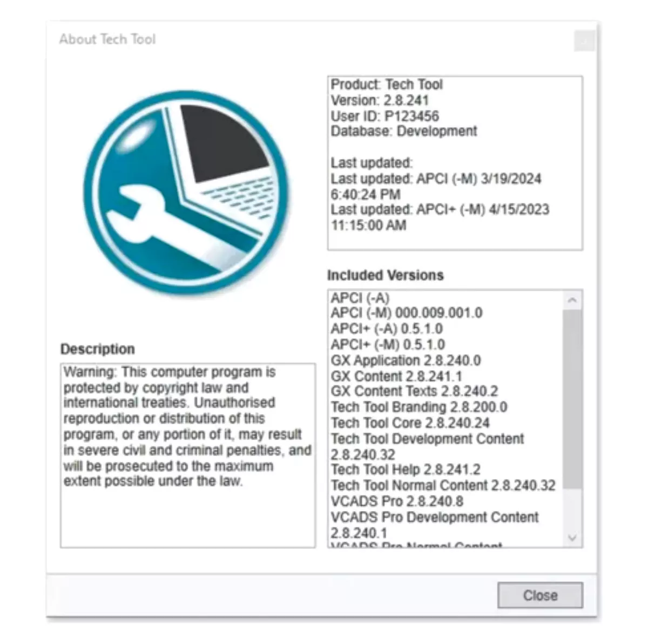Select the APCI (-A) version entry
This screenshot has width=648, height=639.
coord(360,298)
